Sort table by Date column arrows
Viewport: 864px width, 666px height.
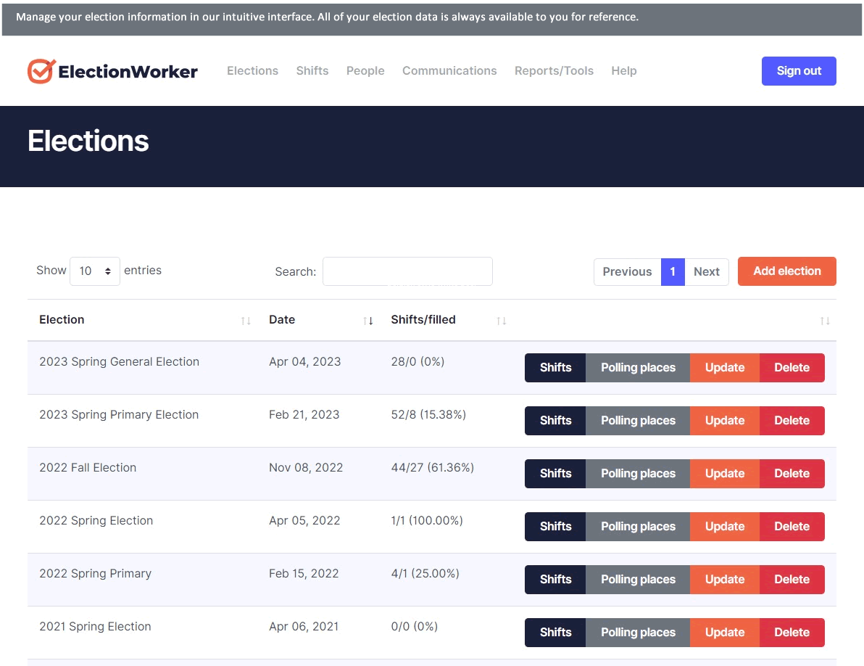coord(368,321)
